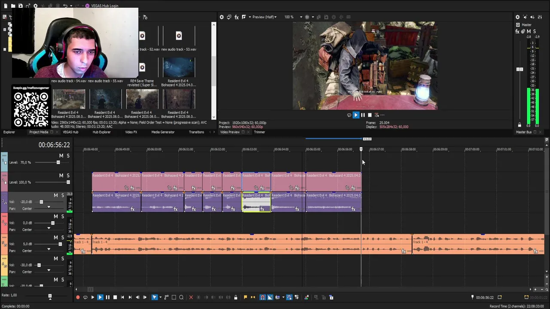
Task: Toggle Automatic Crossfades button
Action: tap(270, 297)
